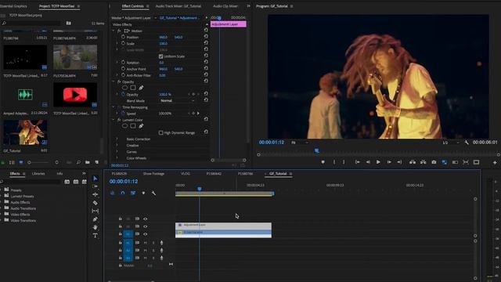Viewport: 501px width, 282px height.
Task: Play the Program monitor
Action: [378, 162]
